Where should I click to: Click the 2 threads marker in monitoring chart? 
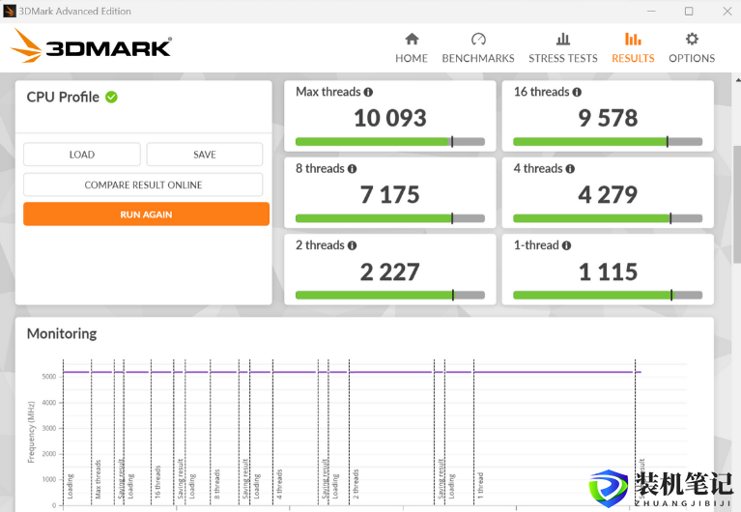(356, 484)
